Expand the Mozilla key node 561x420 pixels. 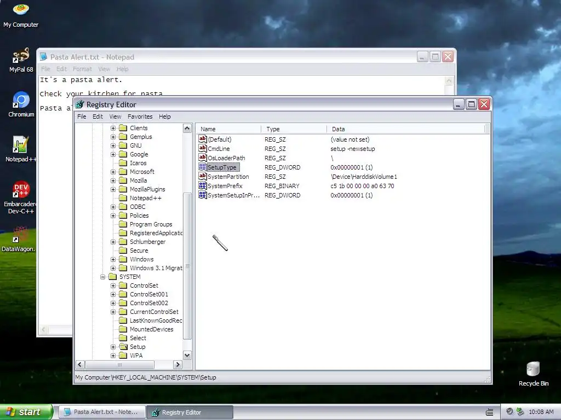point(113,180)
